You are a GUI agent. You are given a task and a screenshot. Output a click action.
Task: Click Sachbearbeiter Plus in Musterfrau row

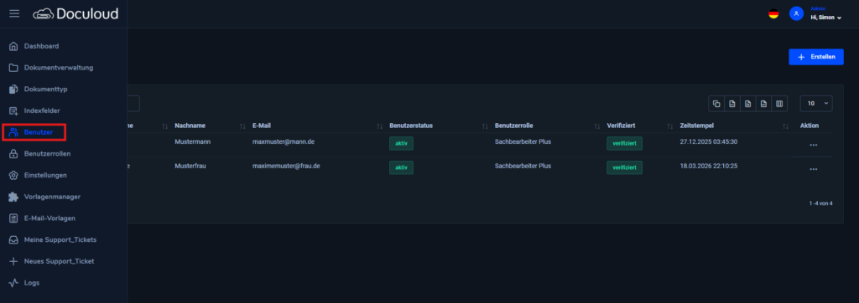click(523, 166)
